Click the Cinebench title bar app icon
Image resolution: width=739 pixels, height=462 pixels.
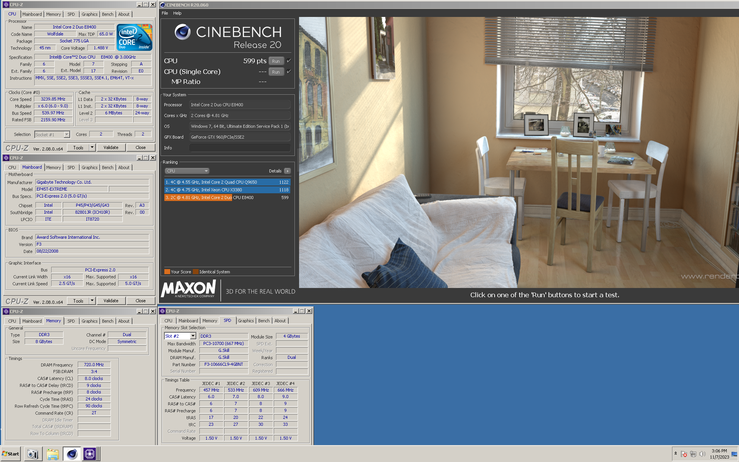(x=163, y=5)
